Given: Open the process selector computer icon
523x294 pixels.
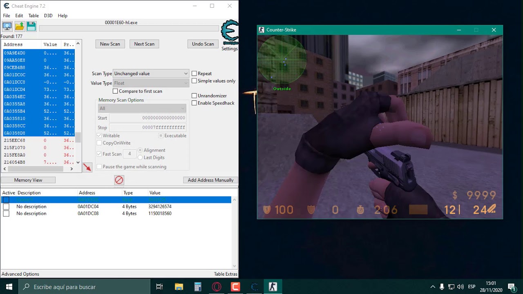Looking at the screenshot, I should pos(7,27).
